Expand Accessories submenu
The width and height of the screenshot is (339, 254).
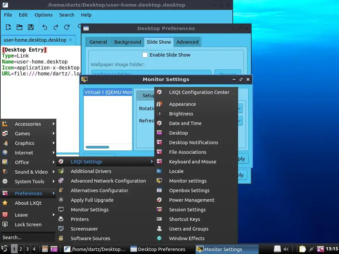[28, 124]
